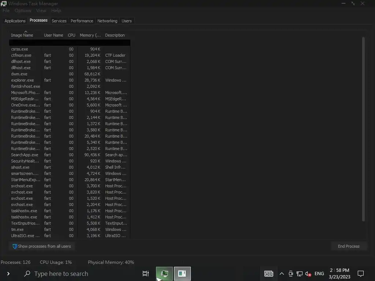
Task: Click the process list vertical scrollbar
Action: coord(363,129)
